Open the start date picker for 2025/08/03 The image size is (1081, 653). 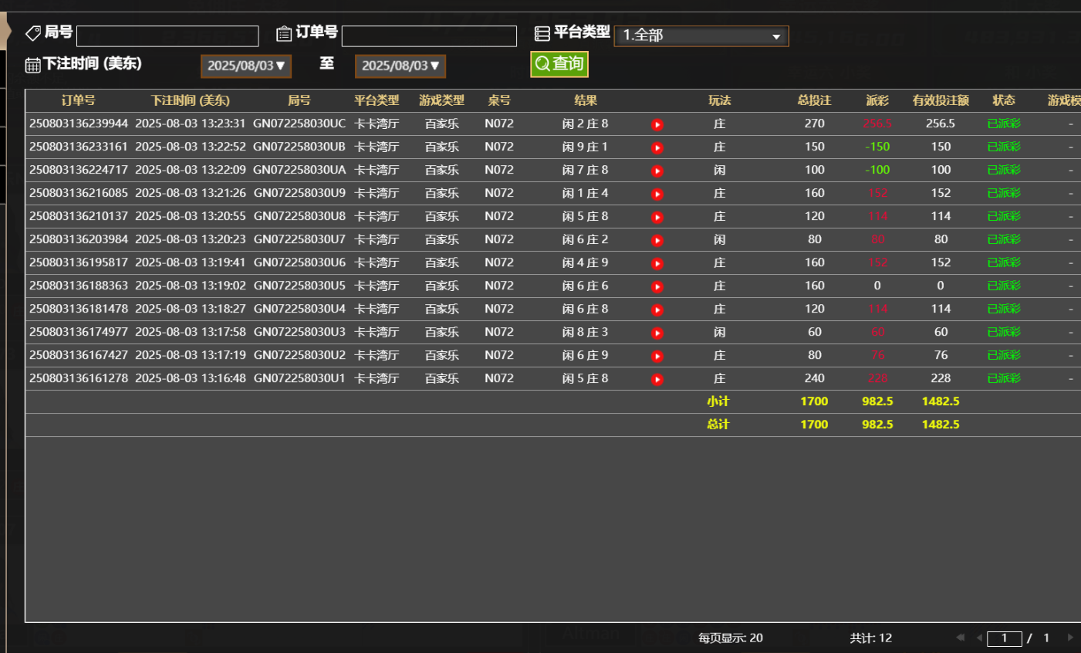point(246,66)
